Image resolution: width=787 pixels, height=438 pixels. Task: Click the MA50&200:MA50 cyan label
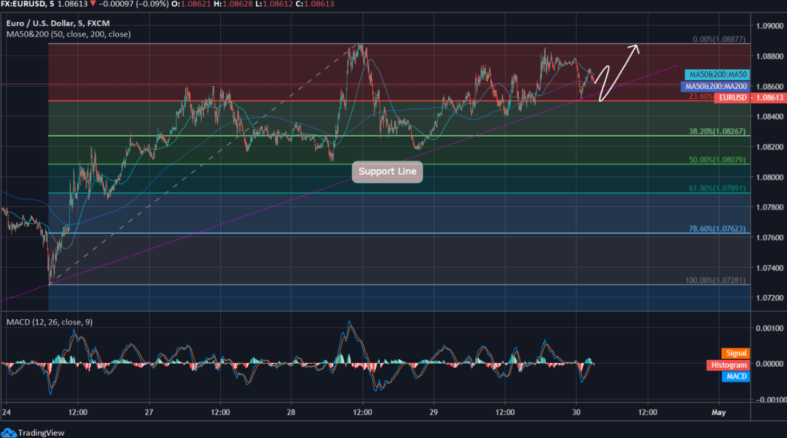click(x=718, y=74)
